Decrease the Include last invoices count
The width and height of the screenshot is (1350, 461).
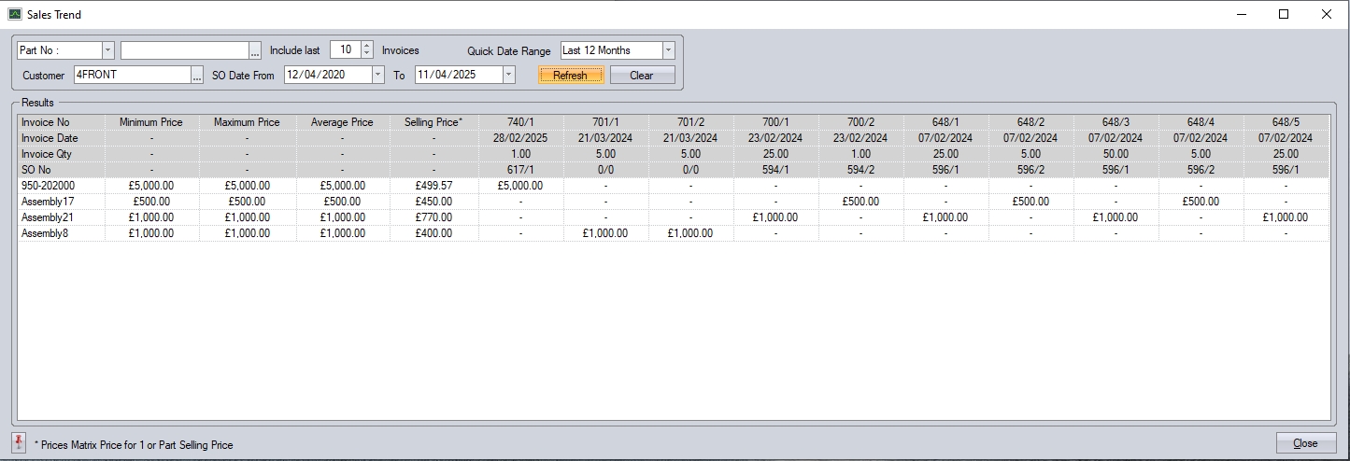(x=367, y=54)
